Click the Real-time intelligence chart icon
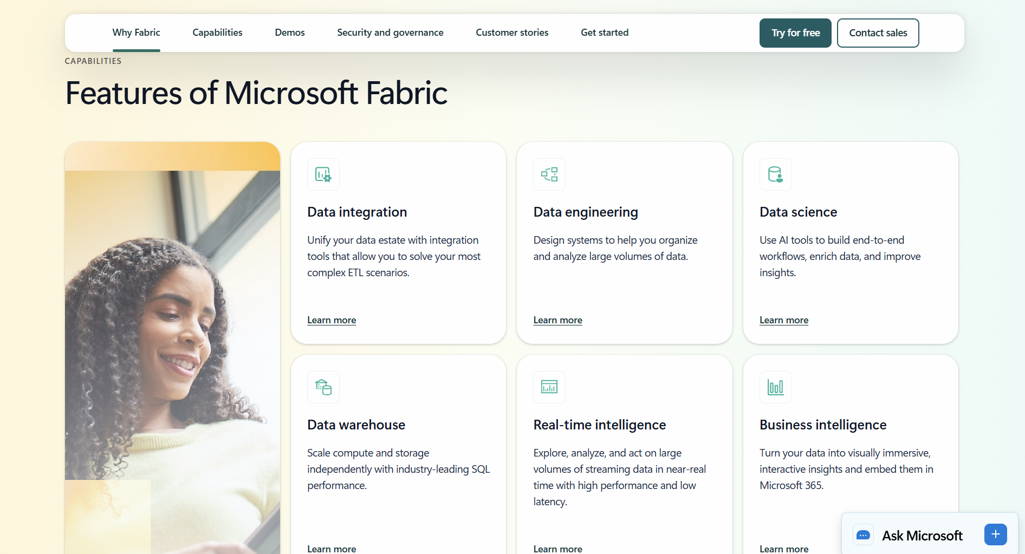This screenshot has height=554, width=1025. (x=549, y=387)
